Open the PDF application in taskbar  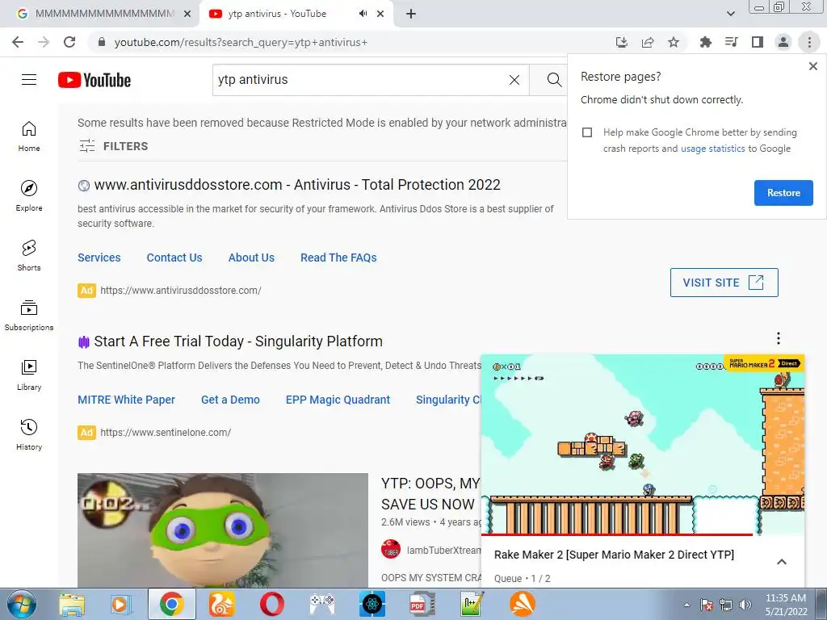422,604
